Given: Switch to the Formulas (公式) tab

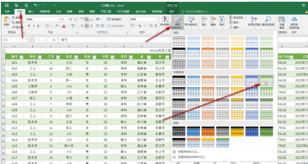Looking at the screenshot, I should click(x=58, y=12).
